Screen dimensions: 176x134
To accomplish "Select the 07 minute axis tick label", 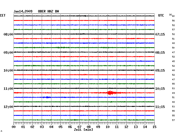I will tap(79, 127).
